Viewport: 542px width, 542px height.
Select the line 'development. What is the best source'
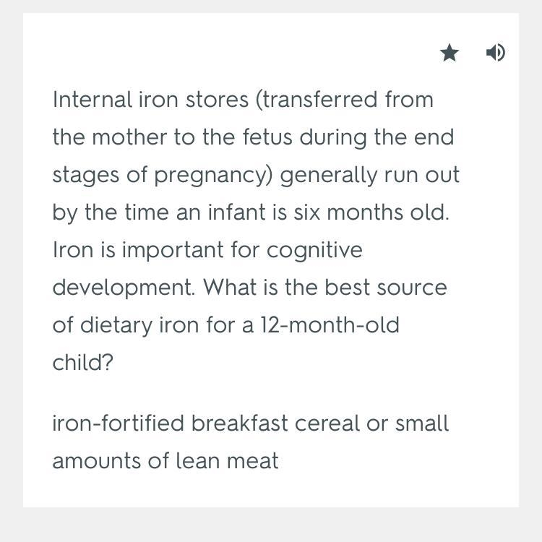point(250,288)
